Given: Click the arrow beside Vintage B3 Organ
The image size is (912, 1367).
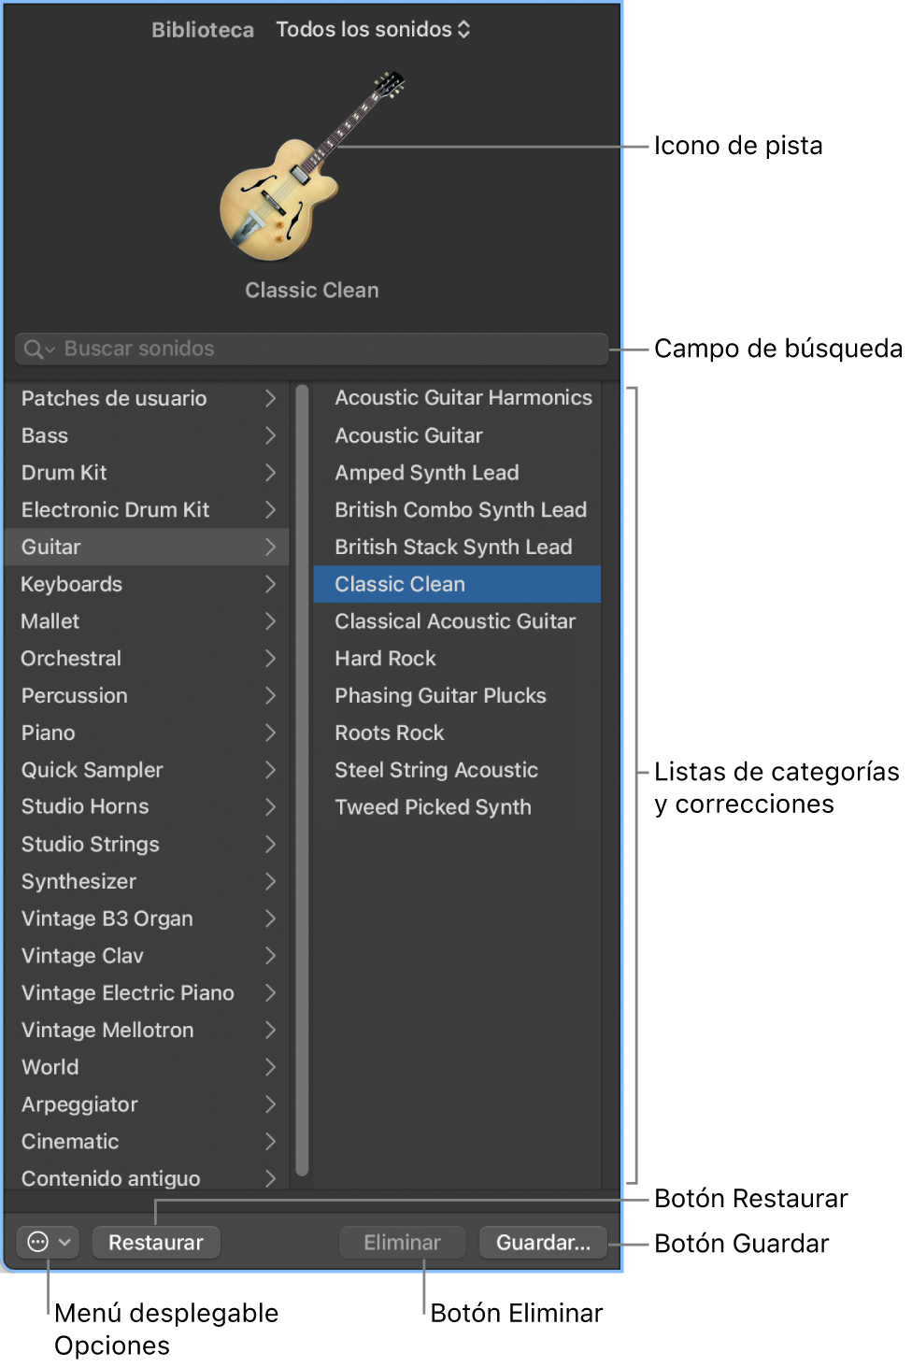Looking at the screenshot, I should [270, 918].
